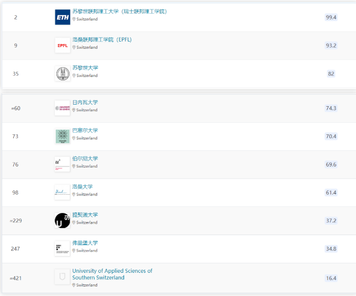Click rank =60

click(x=16, y=108)
